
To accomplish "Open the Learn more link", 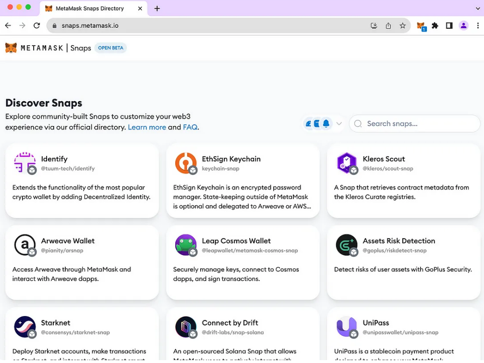I will tap(146, 127).
